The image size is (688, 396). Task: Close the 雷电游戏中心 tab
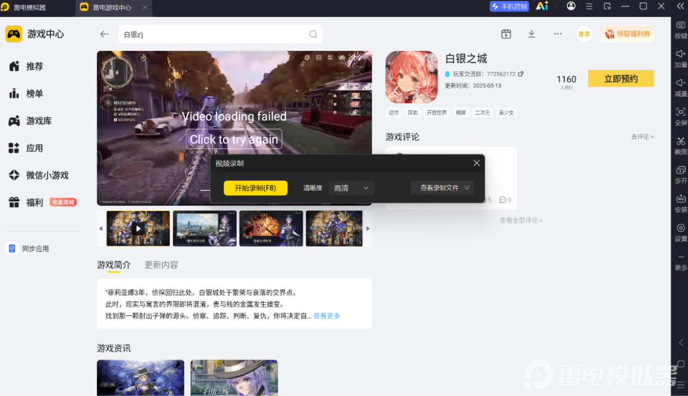(x=145, y=7)
